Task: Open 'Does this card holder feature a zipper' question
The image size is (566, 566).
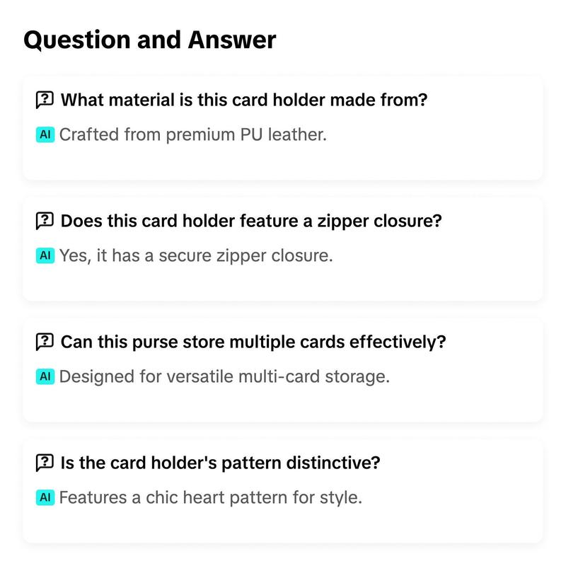Action: click(x=251, y=221)
